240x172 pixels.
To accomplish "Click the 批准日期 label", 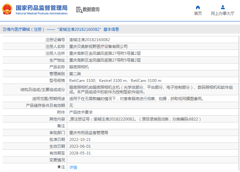I will point(57,140).
